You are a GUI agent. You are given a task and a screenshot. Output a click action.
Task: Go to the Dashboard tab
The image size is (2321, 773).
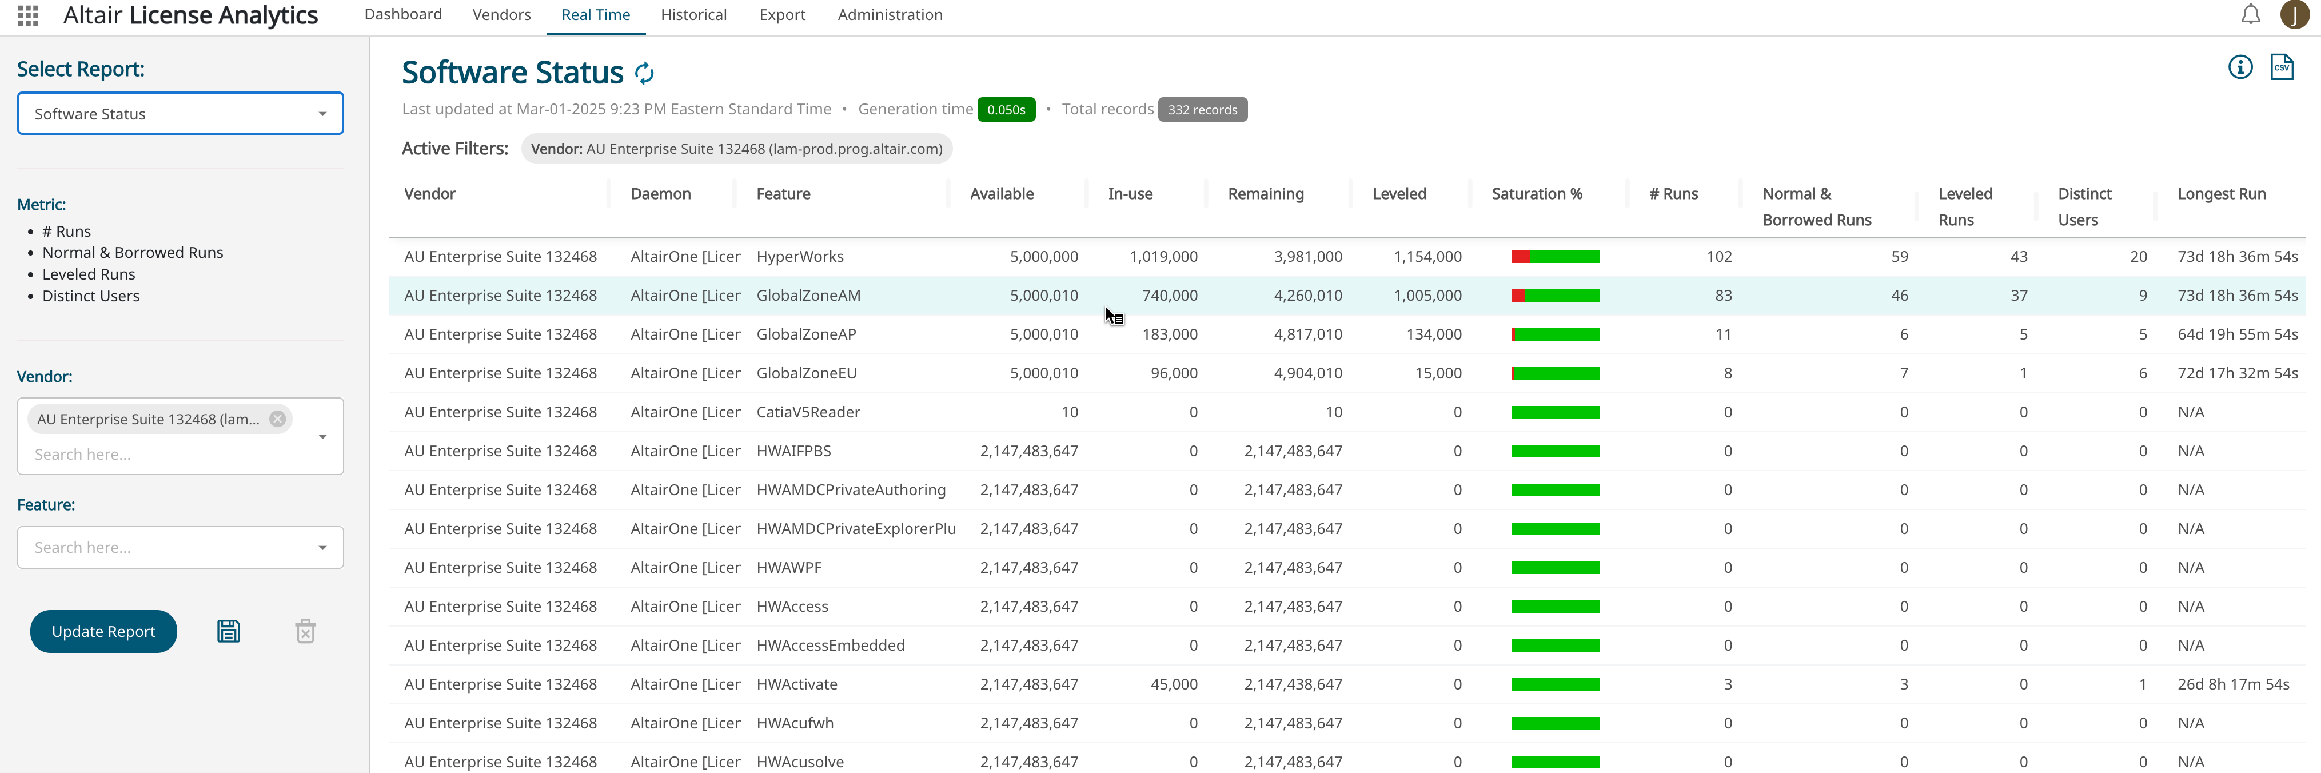(x=403, y=15)
